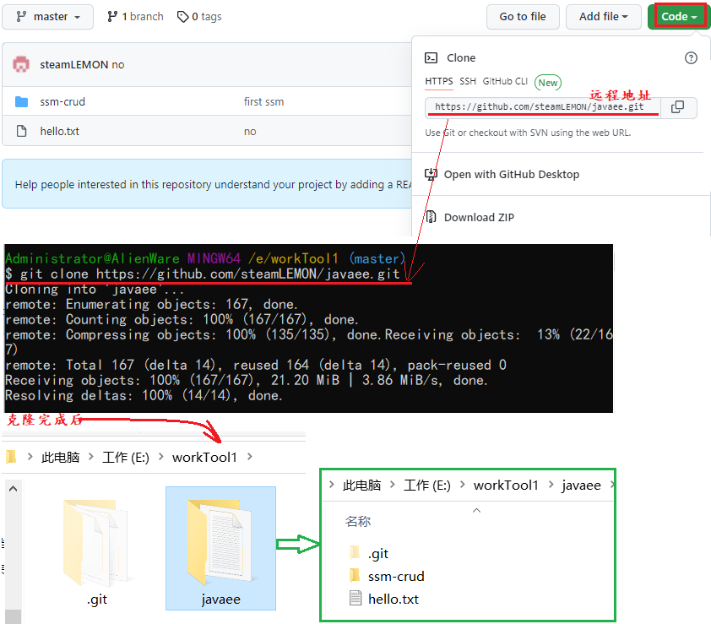Click the 0 tags link
Image resolution: width=711 pixels, height=624 pixels.
[199, 17]
